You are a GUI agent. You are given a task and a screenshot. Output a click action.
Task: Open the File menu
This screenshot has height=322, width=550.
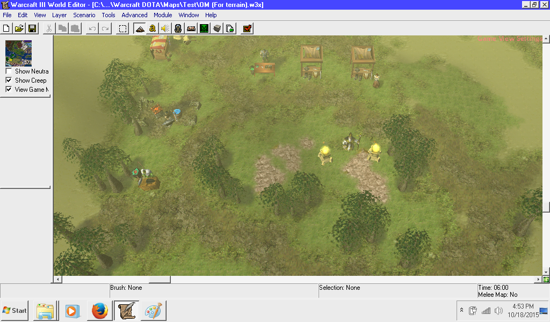7,15
